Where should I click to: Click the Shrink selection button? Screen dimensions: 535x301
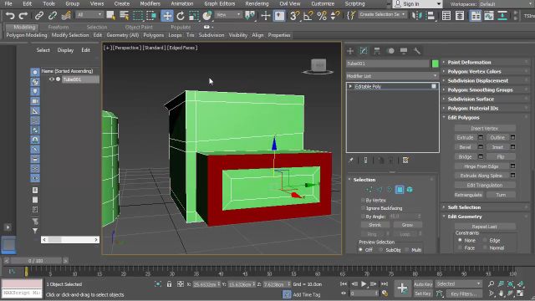pos(375,225)
